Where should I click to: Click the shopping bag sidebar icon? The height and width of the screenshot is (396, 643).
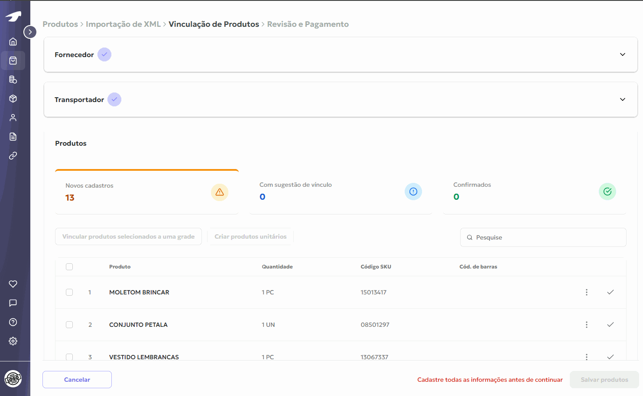pyautogui.click(x=13, y=61)
